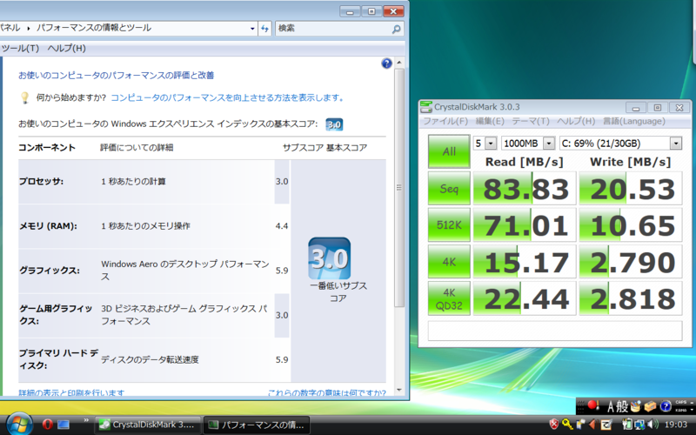Image resolution: width=696 pixels, height=435 pixels.
Task: Open the テーマ(T) menu in CrystalDiskMark
Action: [x=531, y=121]
